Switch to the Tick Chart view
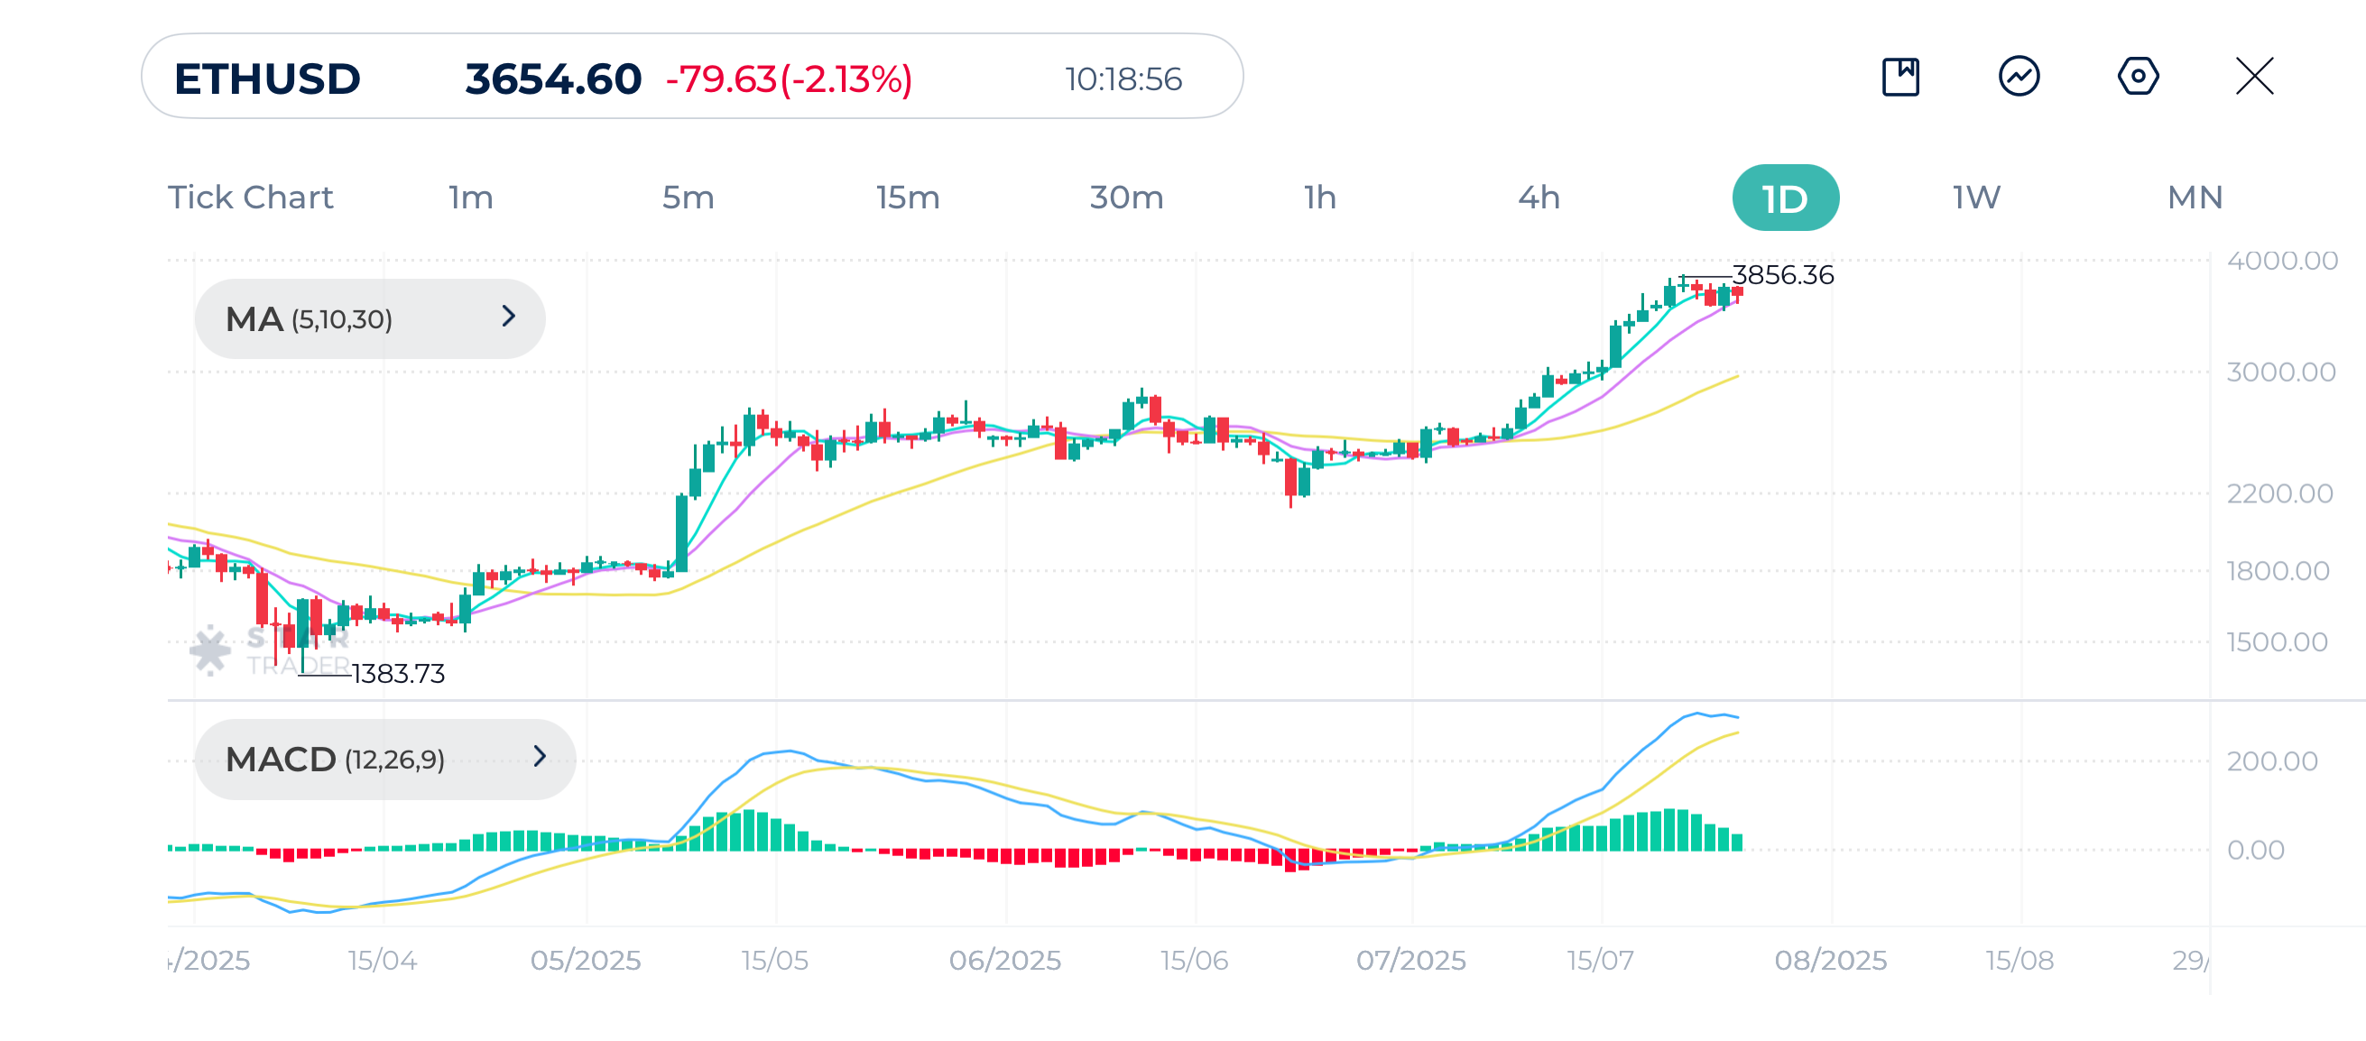Viewport: 2366px width, 1041px height. (250, 198)
